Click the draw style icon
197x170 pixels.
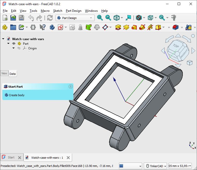coord(139,18)
